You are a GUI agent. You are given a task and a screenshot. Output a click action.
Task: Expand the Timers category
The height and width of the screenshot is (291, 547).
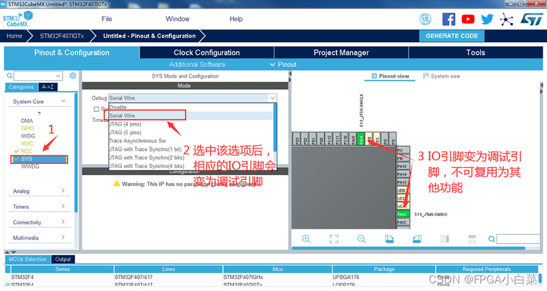coord(63,206)
